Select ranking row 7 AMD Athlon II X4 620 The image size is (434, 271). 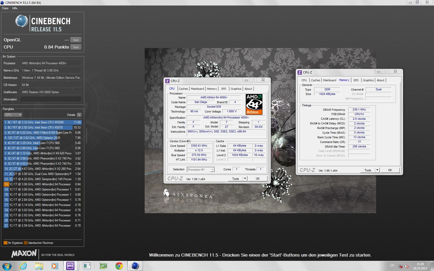click(x=43, y=153)
